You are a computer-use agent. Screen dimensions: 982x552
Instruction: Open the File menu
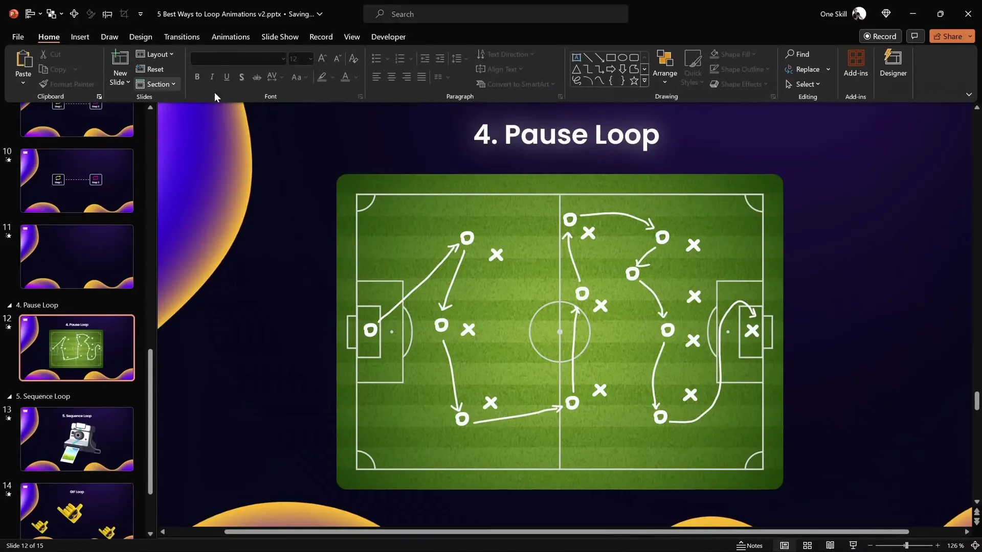pos(18,37)
